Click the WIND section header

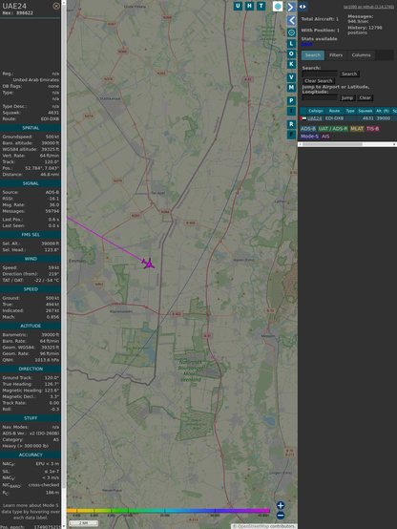[31, 259]
